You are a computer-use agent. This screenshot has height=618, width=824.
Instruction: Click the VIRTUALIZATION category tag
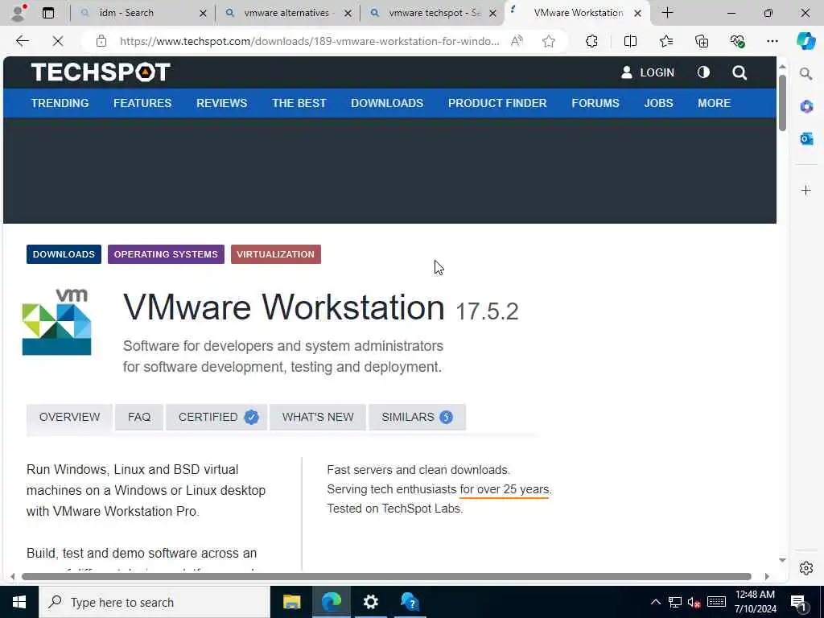click(276, 254)
